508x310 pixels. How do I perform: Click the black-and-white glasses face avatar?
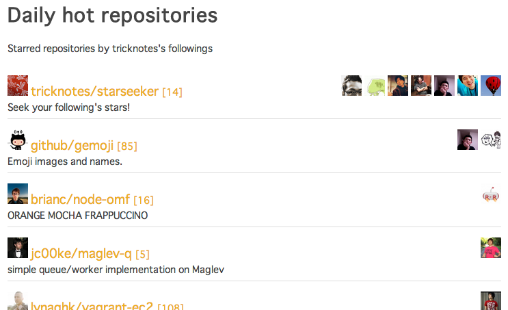352,86
